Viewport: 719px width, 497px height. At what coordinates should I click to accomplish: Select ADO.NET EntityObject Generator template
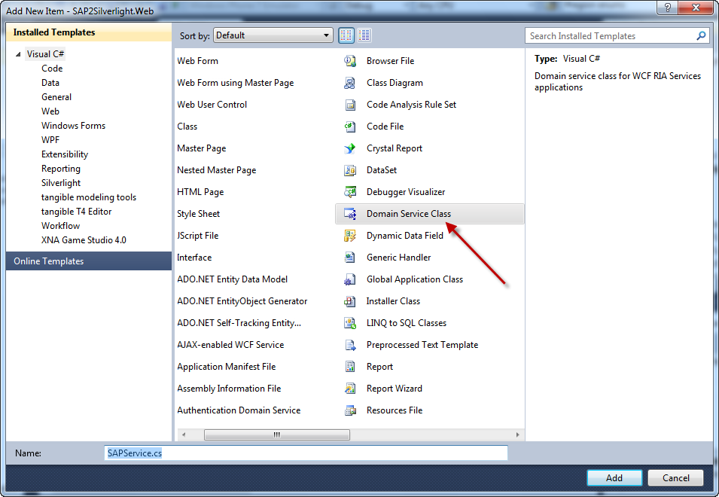242,301
